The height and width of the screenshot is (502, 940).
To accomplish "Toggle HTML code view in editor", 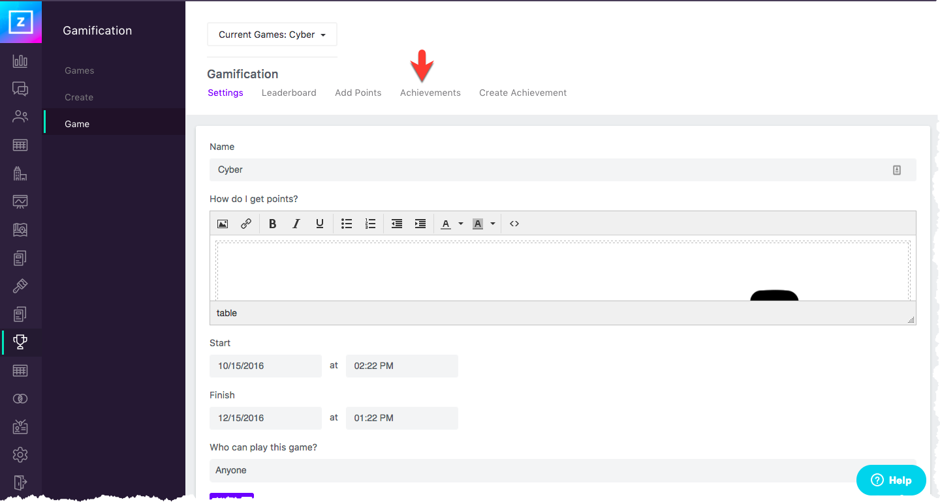I will (514, 224).
